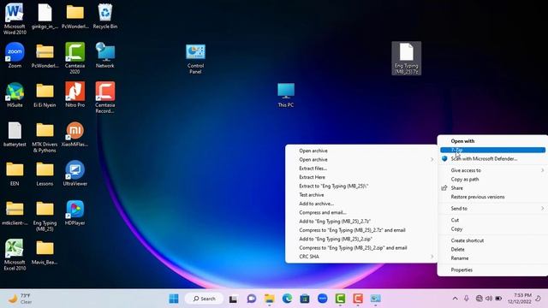Choose Delete in the context menu
This screenshot has height=308, width=548.
492,249
